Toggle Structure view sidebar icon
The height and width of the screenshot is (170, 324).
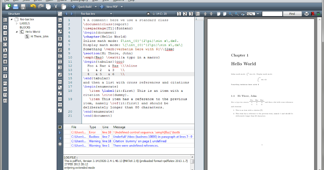[5, 20]
